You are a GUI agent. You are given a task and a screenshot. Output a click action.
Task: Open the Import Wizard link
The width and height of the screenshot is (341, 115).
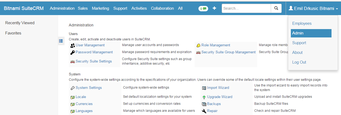[x=218, y=88]
